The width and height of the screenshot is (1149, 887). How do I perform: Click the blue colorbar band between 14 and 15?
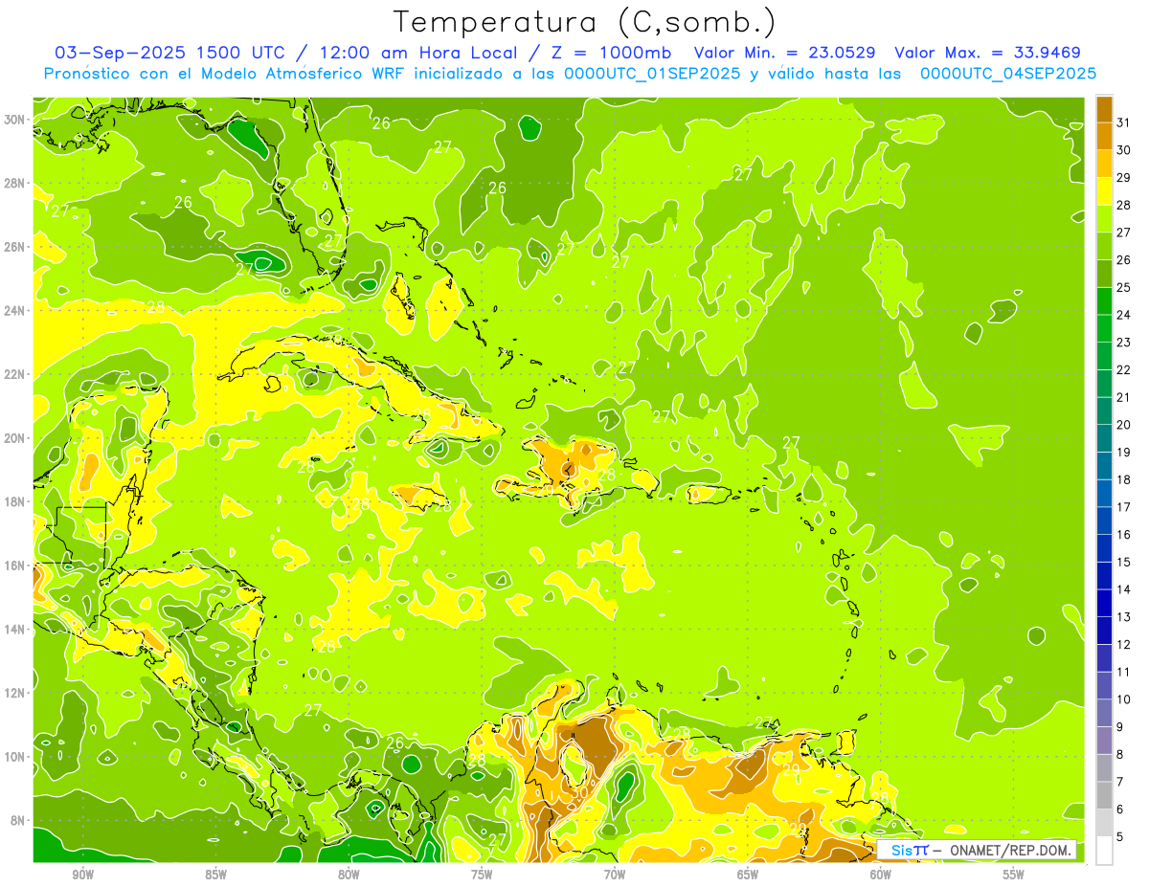coord(1104,576)
